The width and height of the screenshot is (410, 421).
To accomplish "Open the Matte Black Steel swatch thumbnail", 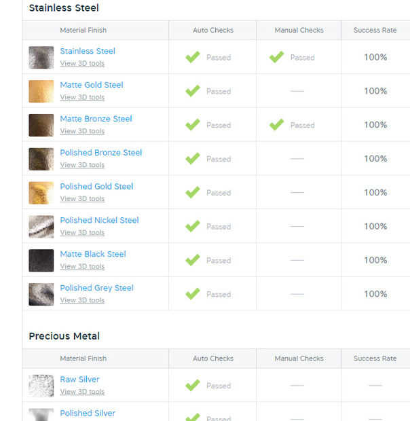I will (x=41, y=261).
